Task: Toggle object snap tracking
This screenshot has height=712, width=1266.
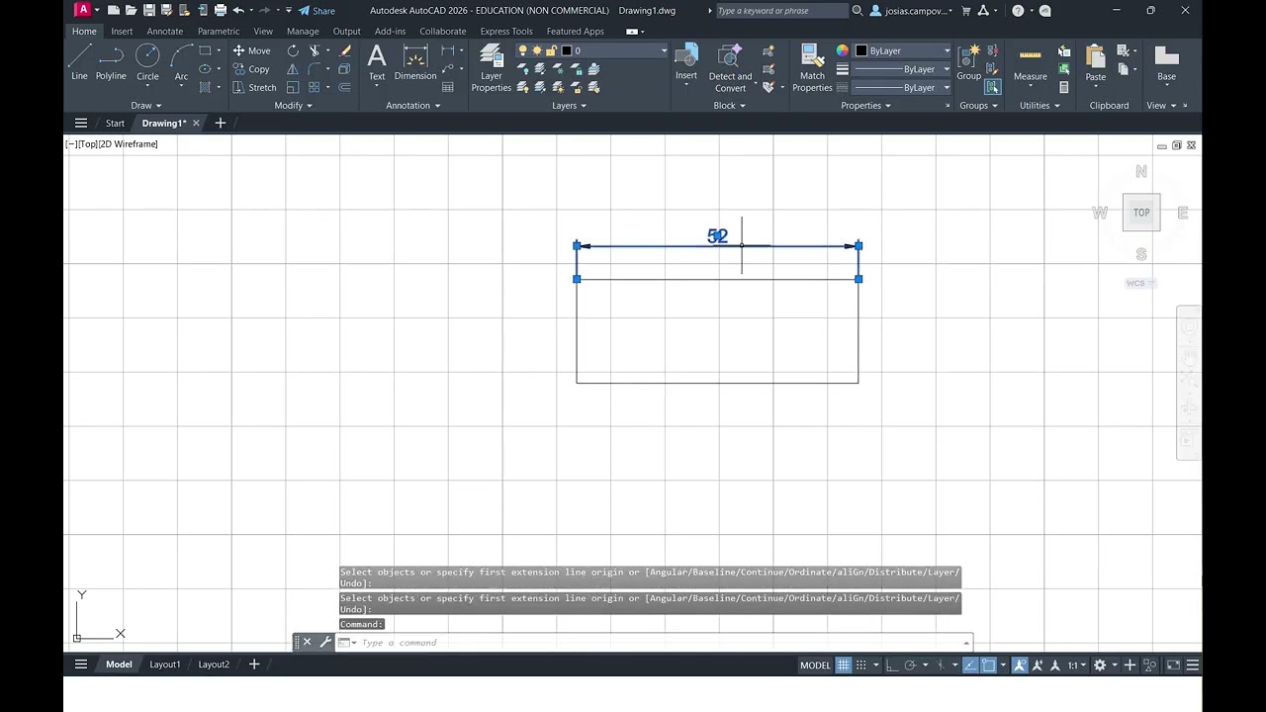Action: click(969, 666)
